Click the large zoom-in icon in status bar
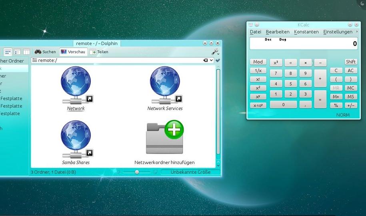 tap(155, 172)
